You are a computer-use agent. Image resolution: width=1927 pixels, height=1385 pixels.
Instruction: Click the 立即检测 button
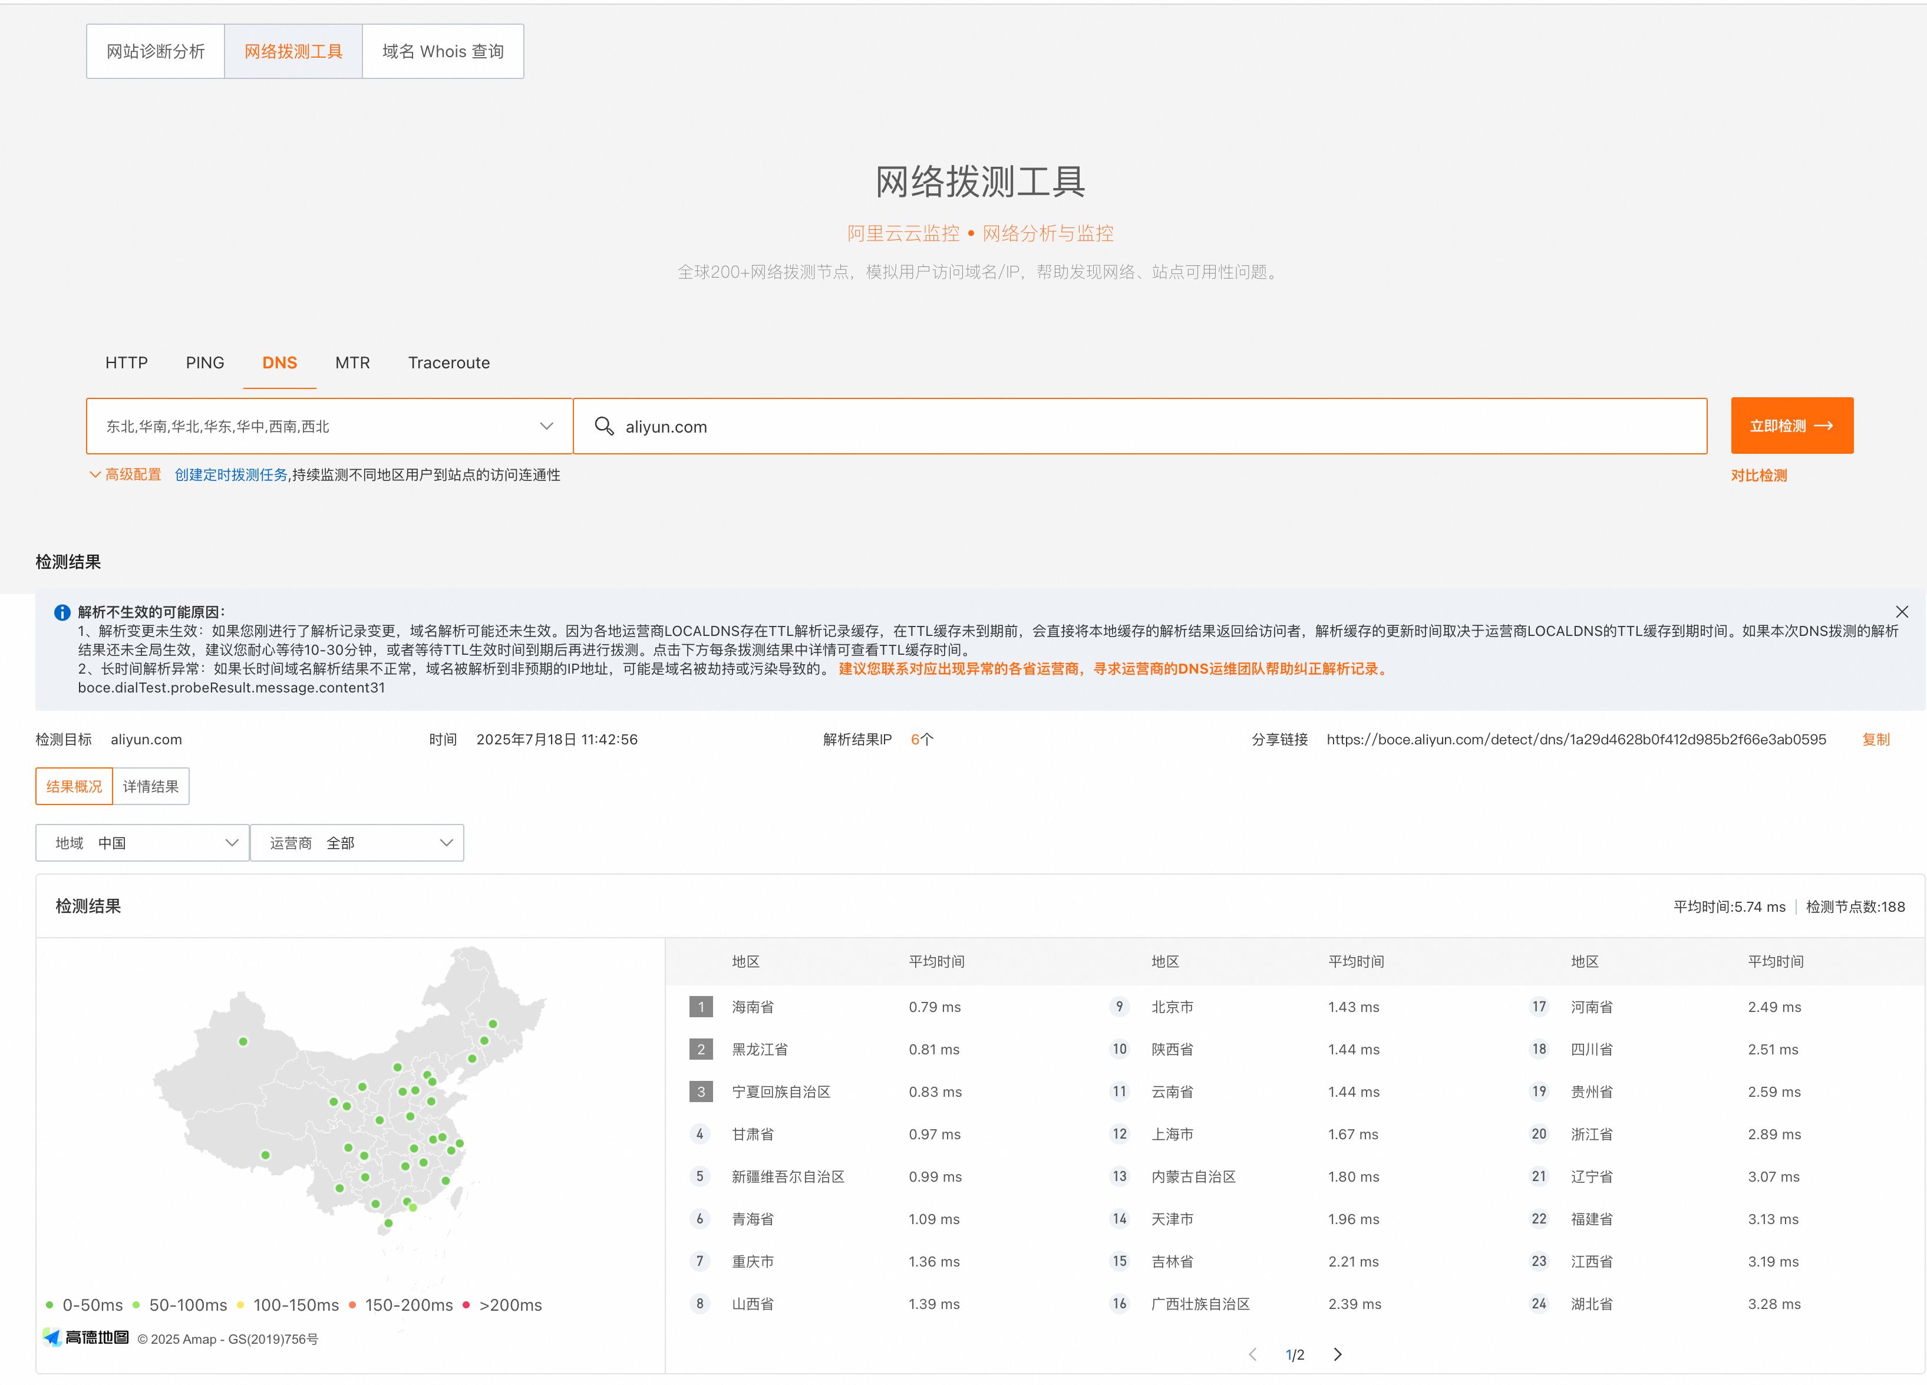[1792, 426]
